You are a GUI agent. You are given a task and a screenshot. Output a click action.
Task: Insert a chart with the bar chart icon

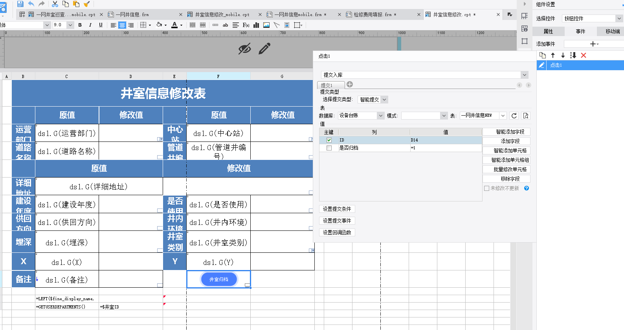coord(256,25)
